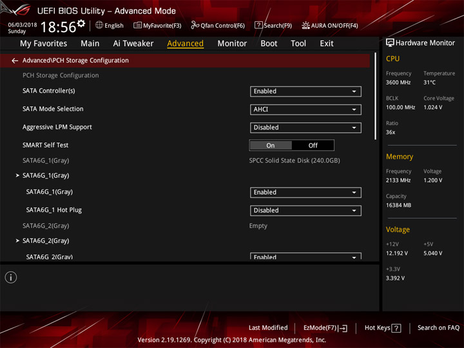Select the SATA Controller(s) label
This screenshot has width=464, height=348.
point(49,91)
